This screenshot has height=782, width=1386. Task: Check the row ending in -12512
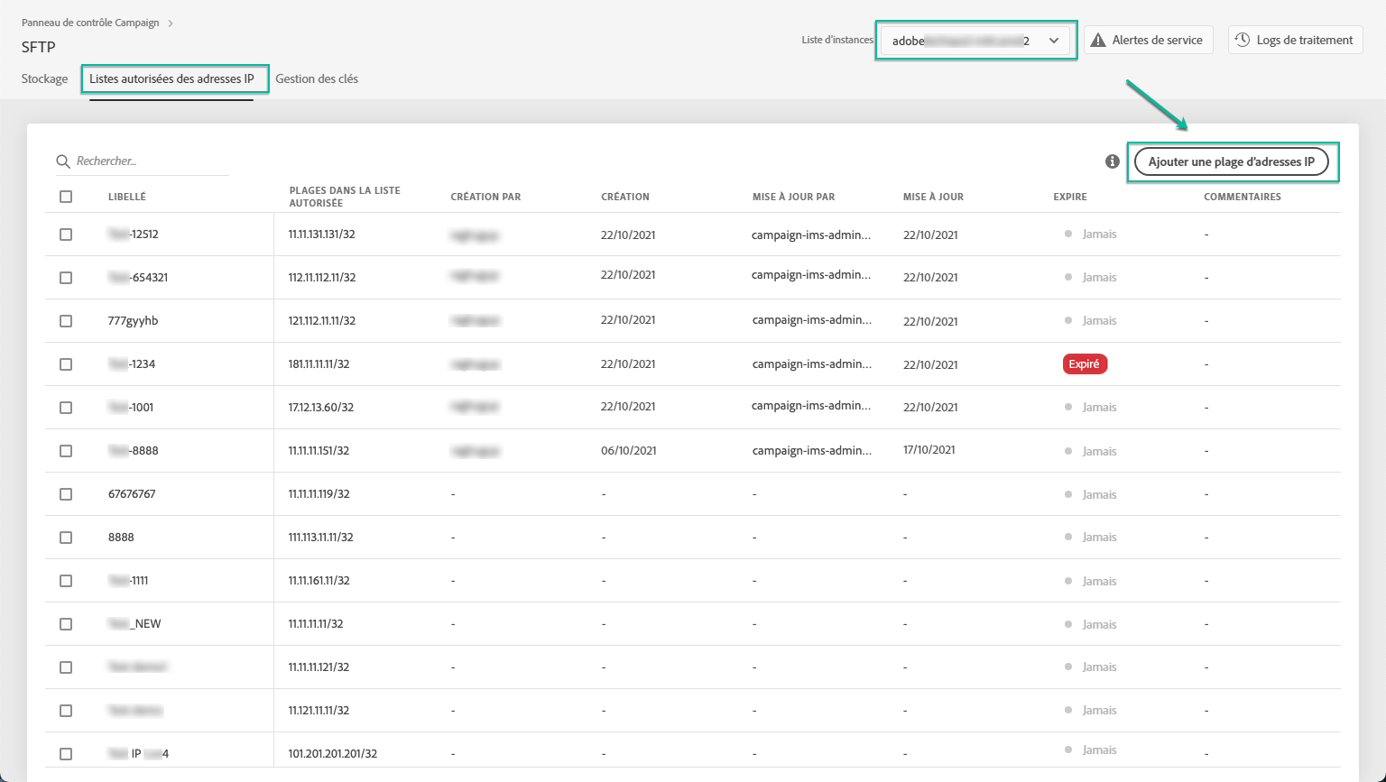66,235
